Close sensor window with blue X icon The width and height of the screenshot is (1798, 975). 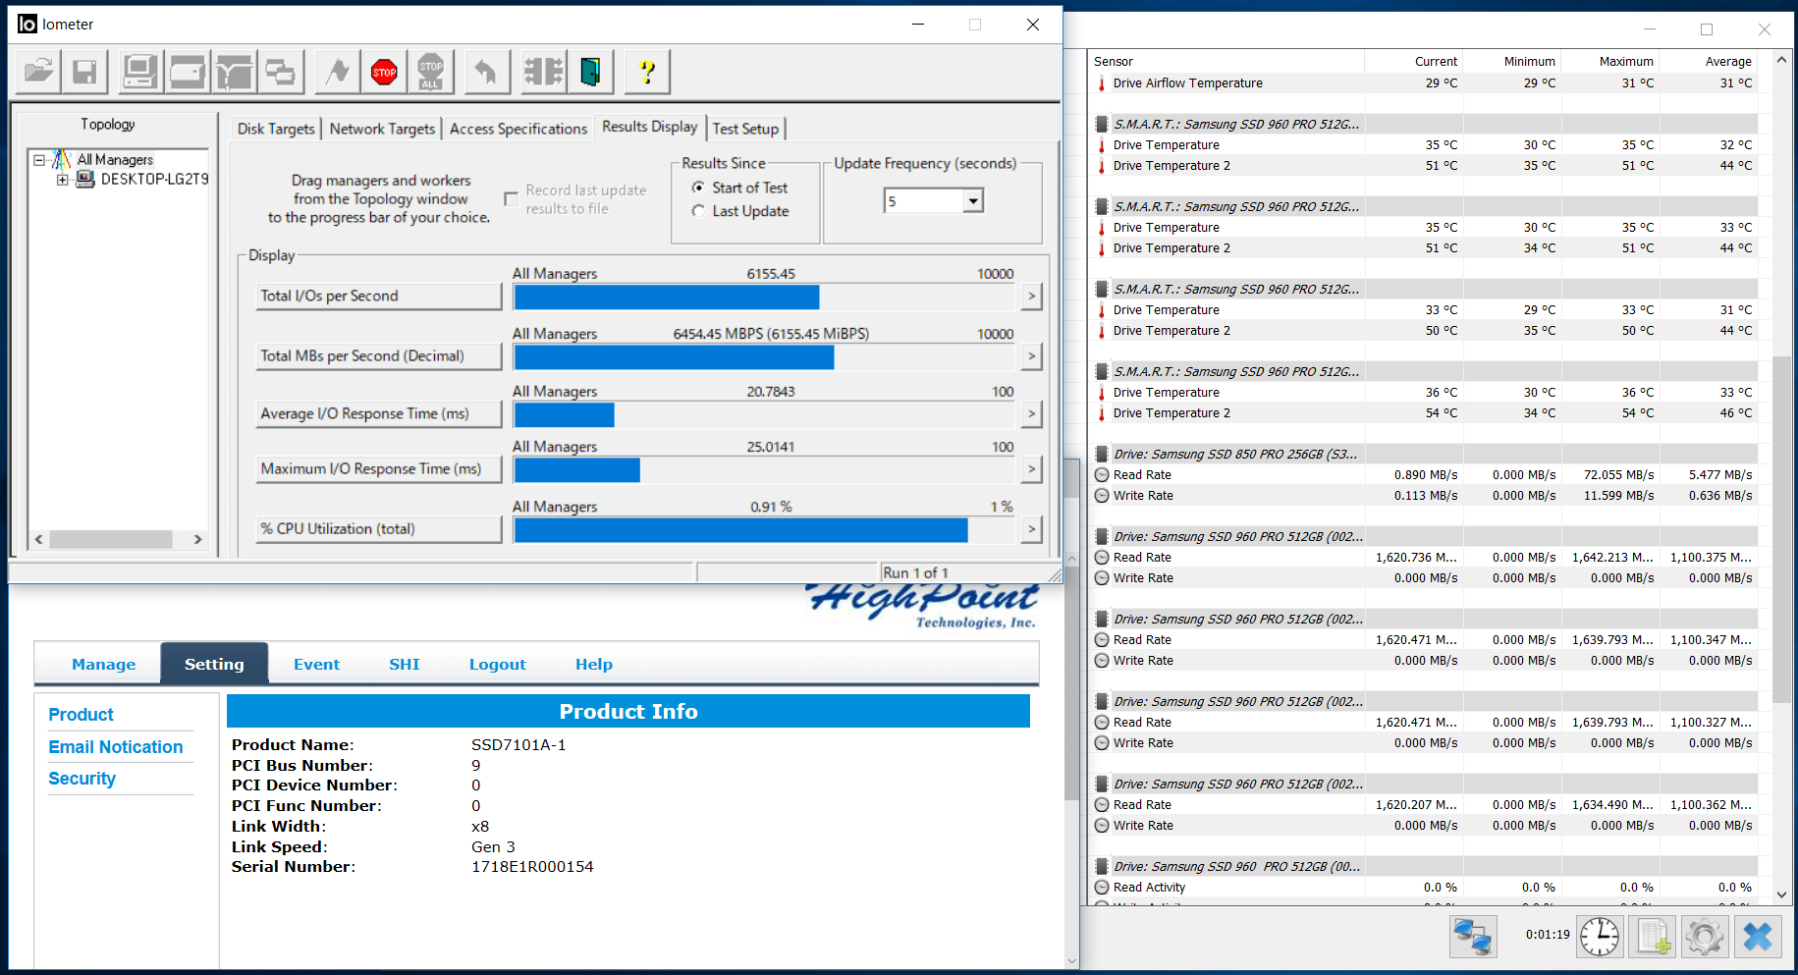(x=1758, y=936)
